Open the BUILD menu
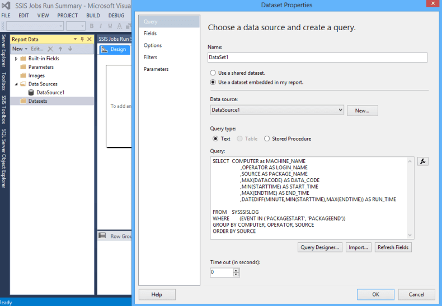This screenshot has width=442, height=306. point(93,16)
